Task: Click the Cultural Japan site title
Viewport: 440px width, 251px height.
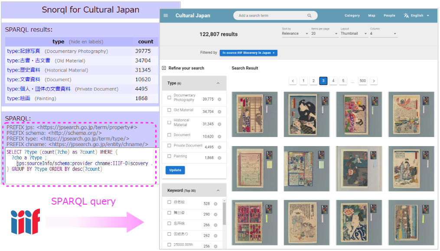Action: 193,16
